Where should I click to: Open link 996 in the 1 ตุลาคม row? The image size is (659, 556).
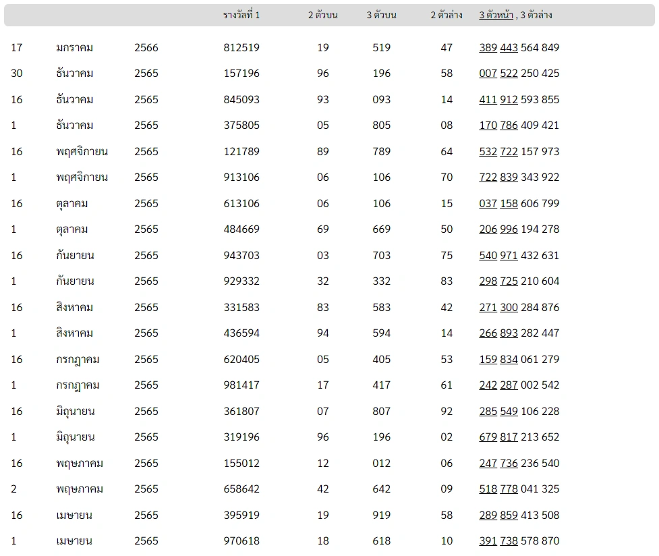(509, 229)
